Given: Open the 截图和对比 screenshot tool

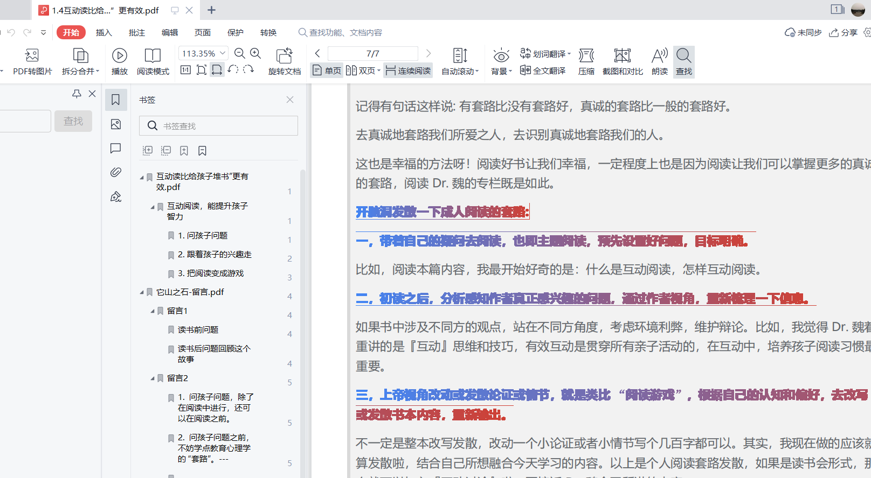Looking at the screenshot, I should 622,55.
